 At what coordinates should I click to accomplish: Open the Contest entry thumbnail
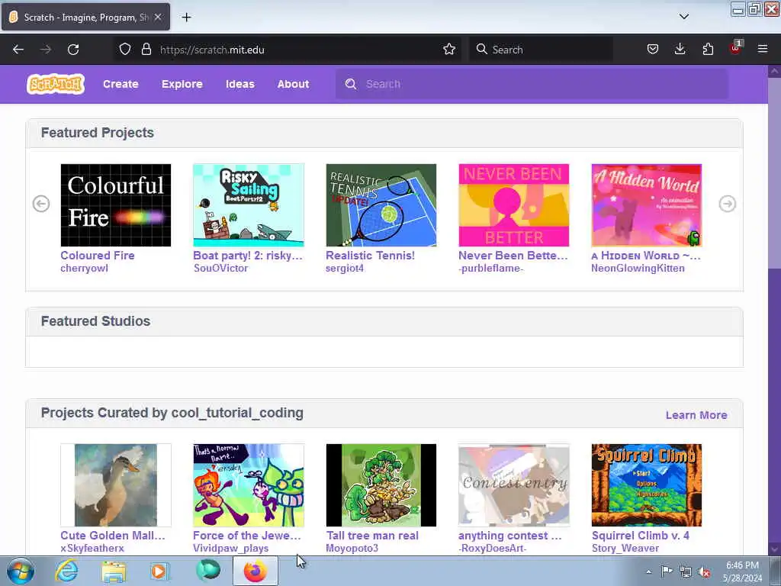pyautogui.click(x=513, y=485)
